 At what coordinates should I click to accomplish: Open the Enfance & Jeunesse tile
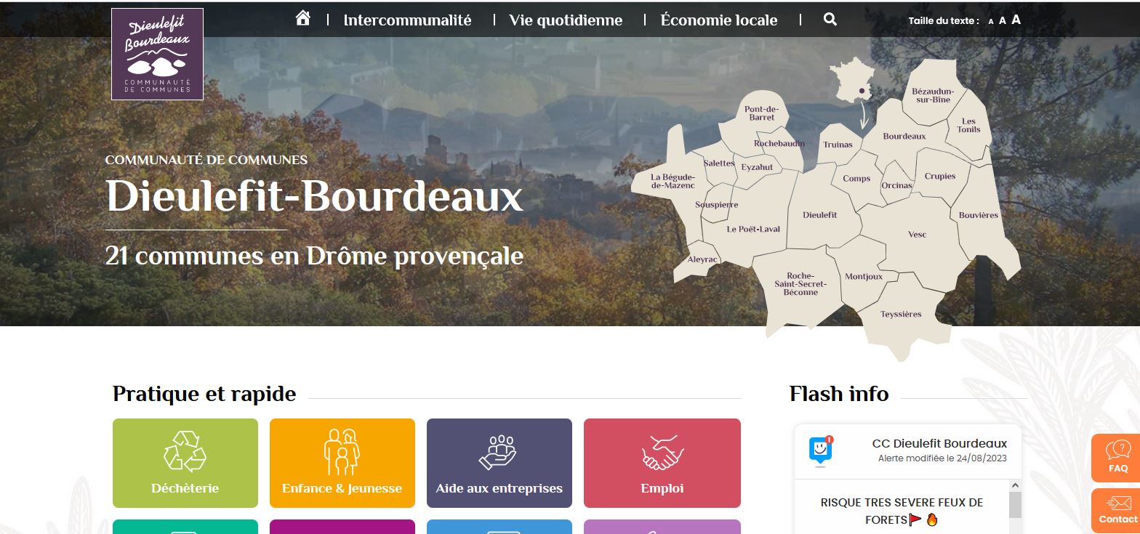click(342, 463)
